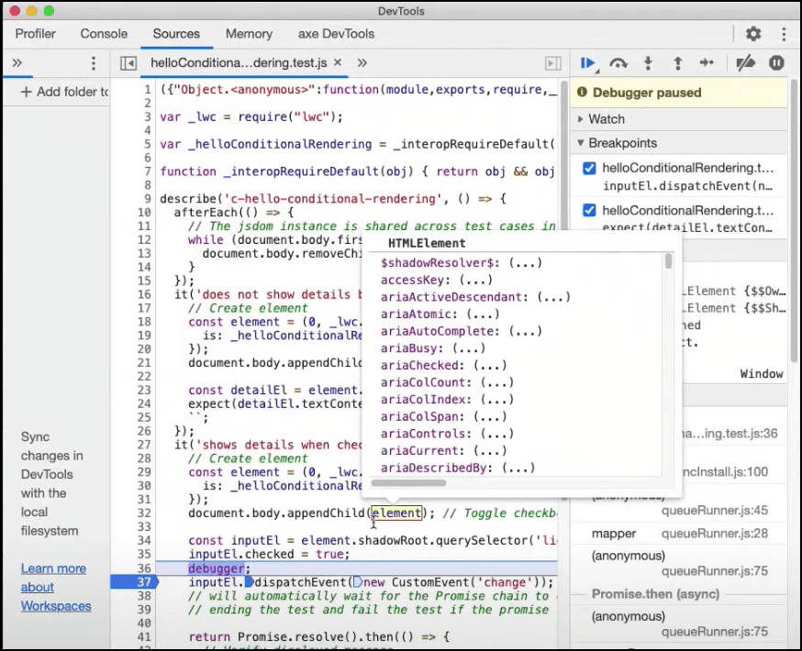Invoke getter for ariaColSpan property
The height and width of the screenshot is (651, 802).
(490, 416)
